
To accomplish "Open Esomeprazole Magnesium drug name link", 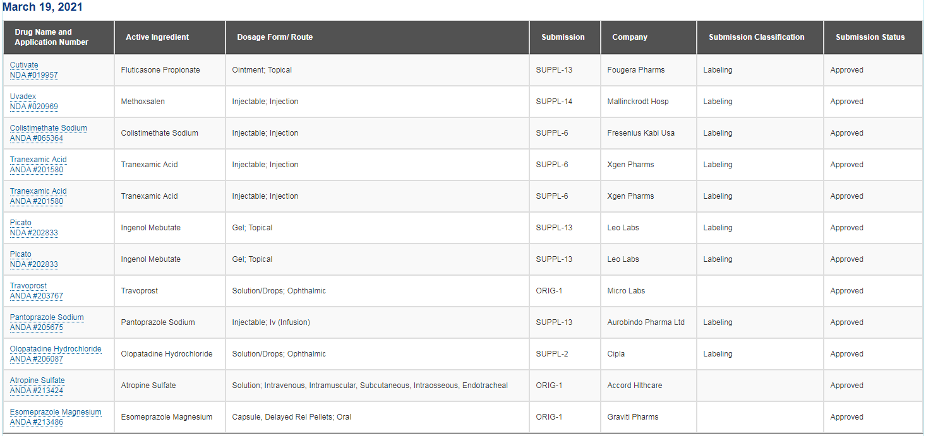I will coord(56,412).
